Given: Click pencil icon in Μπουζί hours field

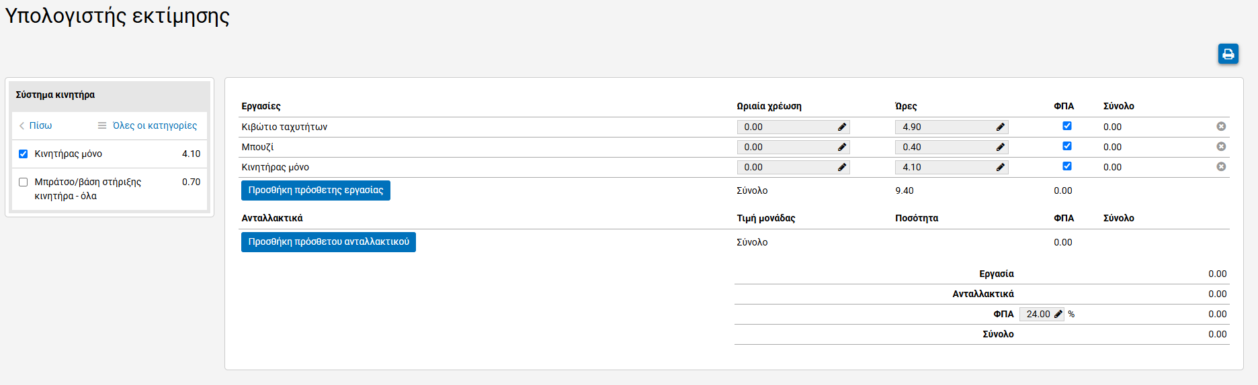Looking at the screenshot, I should click(1000, 148).
